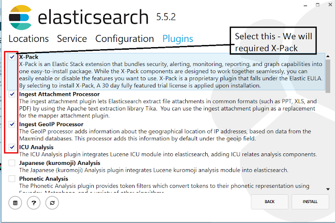Switch to the Service tab
The width and height of the screenshot is (335, 223).
[72, 39]
